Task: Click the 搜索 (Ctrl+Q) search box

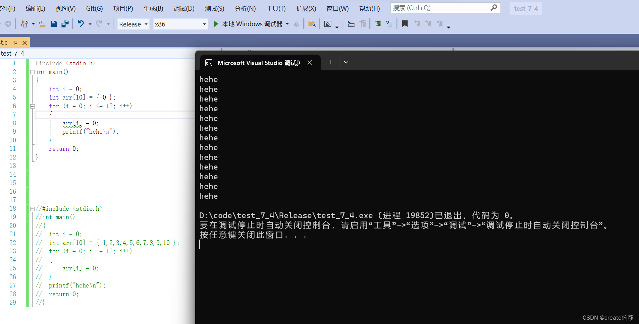Action: 445,8
